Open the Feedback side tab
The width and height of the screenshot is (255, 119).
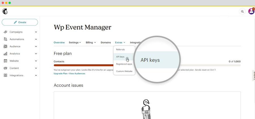tap(254, 75)
